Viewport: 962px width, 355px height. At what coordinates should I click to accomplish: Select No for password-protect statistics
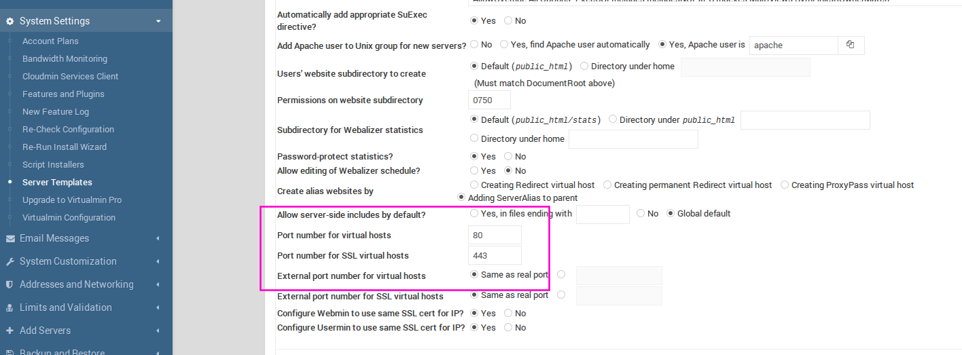tap(508, 157)
